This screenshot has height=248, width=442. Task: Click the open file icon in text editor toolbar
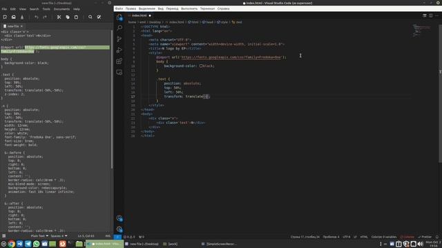pyautogui.click(x=14, y=17)
